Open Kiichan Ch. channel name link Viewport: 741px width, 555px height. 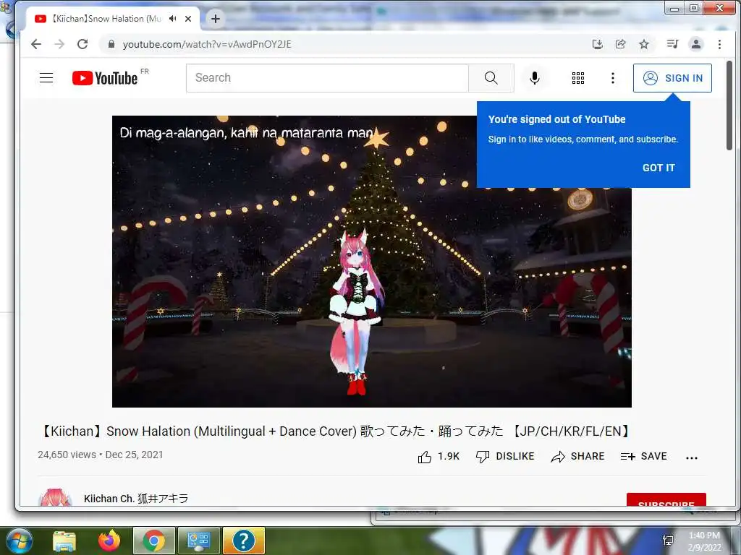136,499
